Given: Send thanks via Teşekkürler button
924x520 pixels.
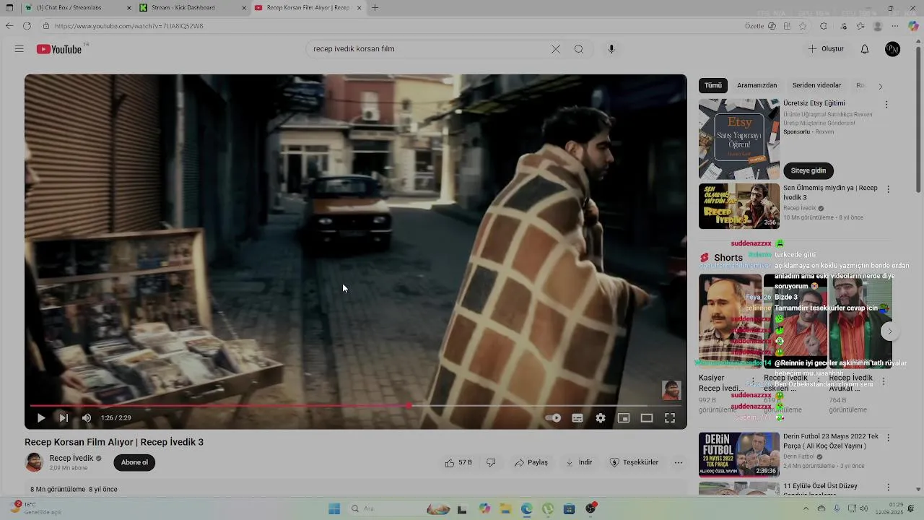Looking at the screenshot, I should 635,462.
